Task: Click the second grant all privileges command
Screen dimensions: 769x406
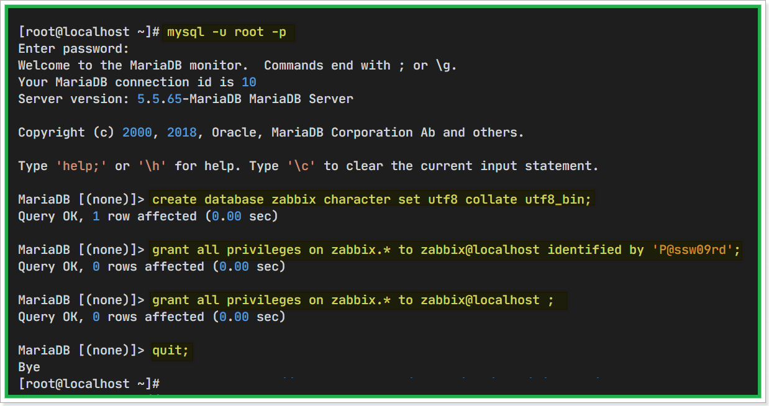Action: click(358, 300)
